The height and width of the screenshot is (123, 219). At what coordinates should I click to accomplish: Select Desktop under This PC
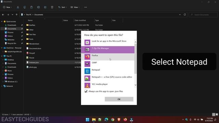11,60
